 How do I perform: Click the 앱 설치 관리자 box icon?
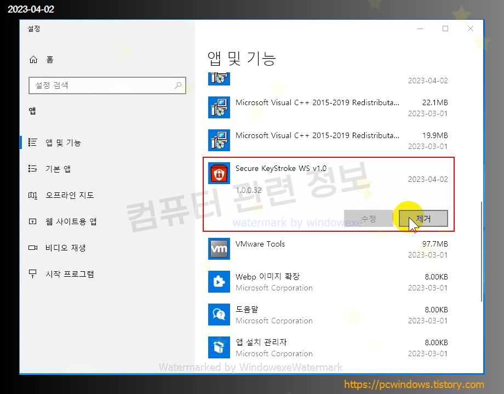coord(219,347)
